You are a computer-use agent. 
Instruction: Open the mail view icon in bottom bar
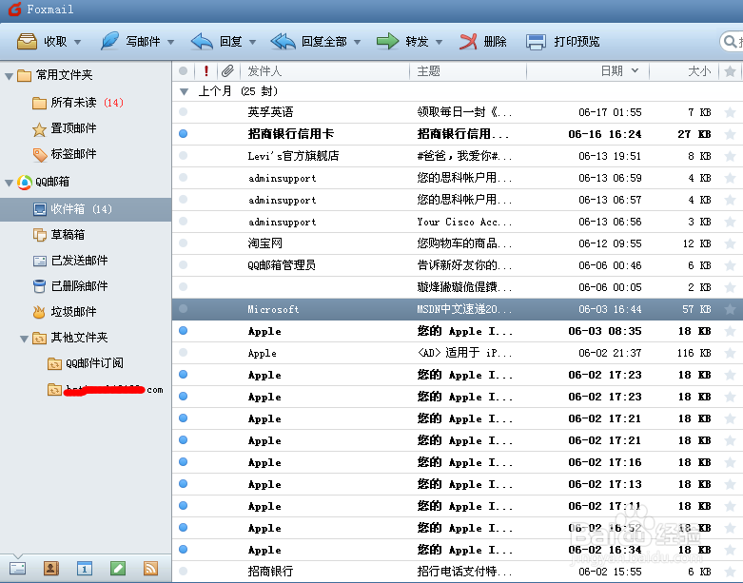click(x=18, y=568)
